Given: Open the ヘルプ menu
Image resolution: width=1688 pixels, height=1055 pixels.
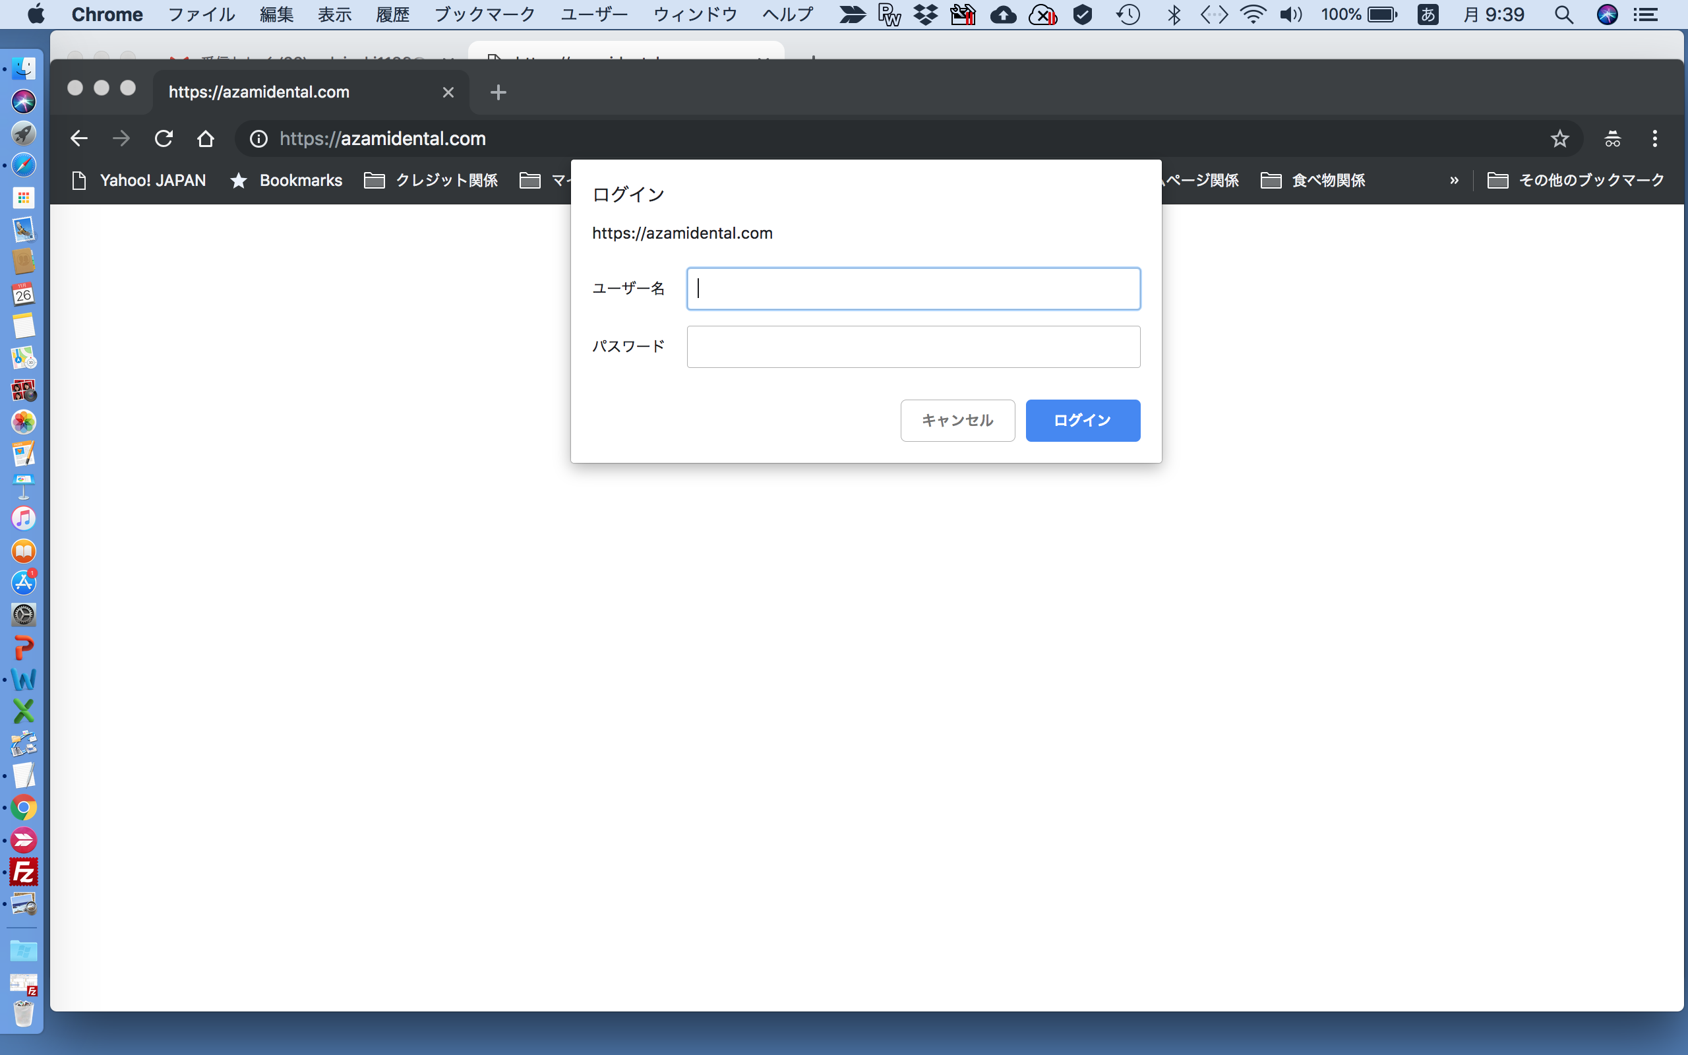Looking at the screenshot, I should pos(787,15).
